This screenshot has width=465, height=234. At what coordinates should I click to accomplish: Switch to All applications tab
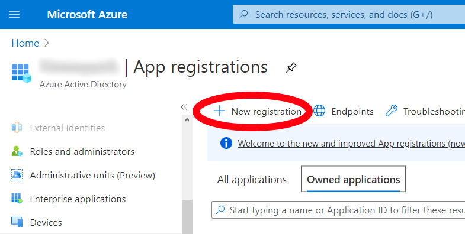[x=252, y=180]
